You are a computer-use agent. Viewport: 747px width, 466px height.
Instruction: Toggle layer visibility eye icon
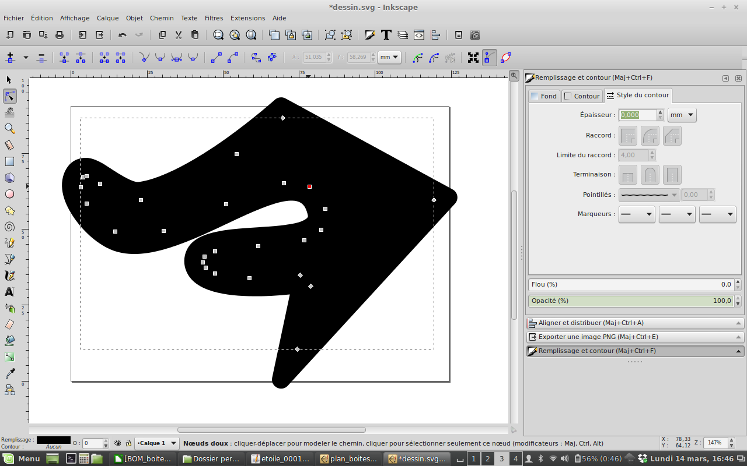pyautogui.click(x=117, y=443)
